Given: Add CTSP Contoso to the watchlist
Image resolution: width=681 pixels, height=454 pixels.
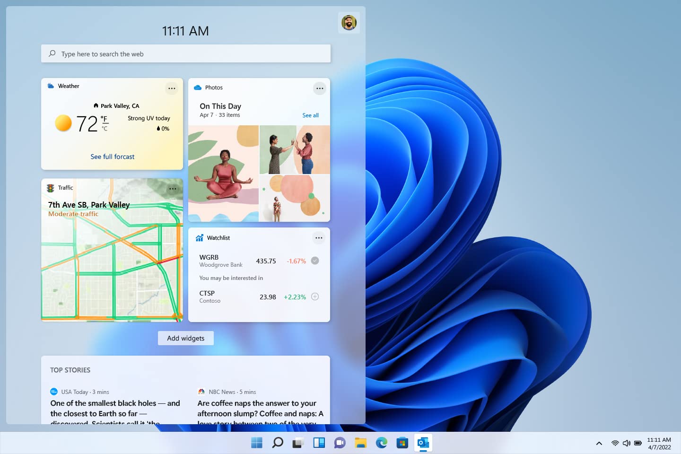Looking at the screenshot, I should click(315, 297).
